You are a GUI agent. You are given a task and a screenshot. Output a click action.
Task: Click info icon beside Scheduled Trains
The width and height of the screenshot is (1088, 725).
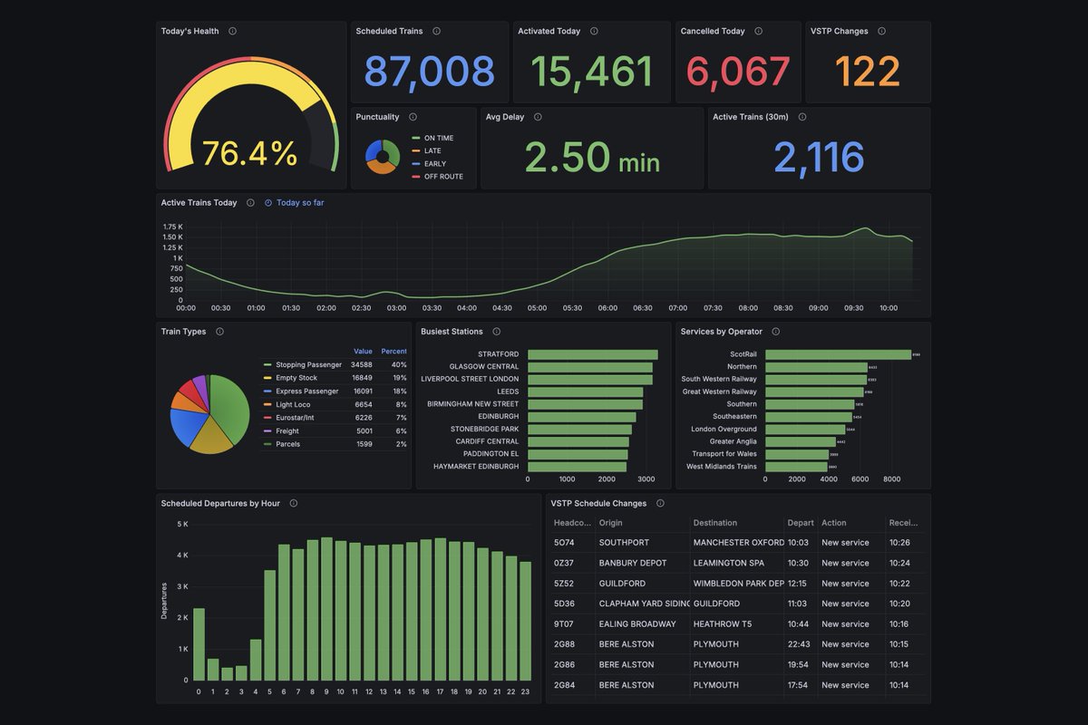[437, 31]
